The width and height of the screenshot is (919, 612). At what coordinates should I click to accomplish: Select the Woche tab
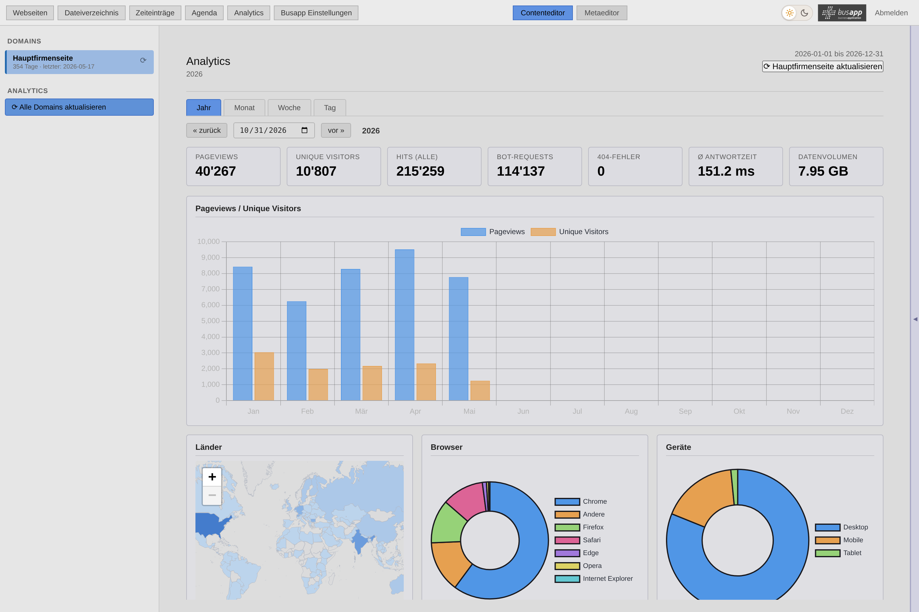click(x=289, y=108)
